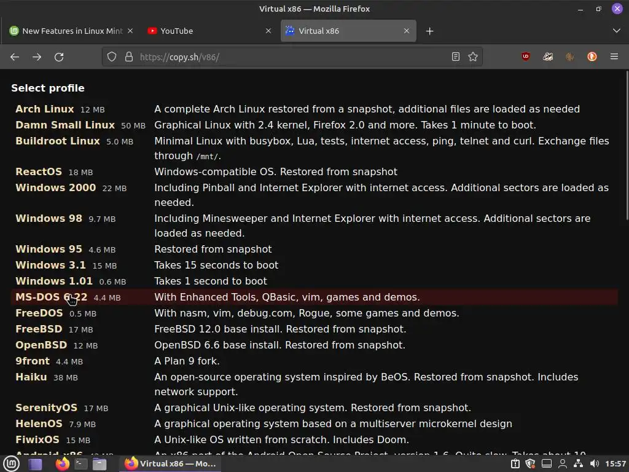Boot the Windows 95 profile
This screenshot has width=629, height=472.
[49, 250]
